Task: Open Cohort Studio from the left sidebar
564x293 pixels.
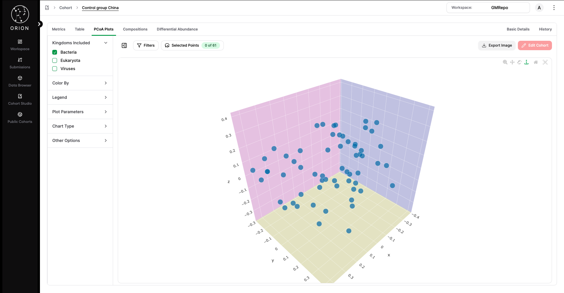Action: pos(20,99)
